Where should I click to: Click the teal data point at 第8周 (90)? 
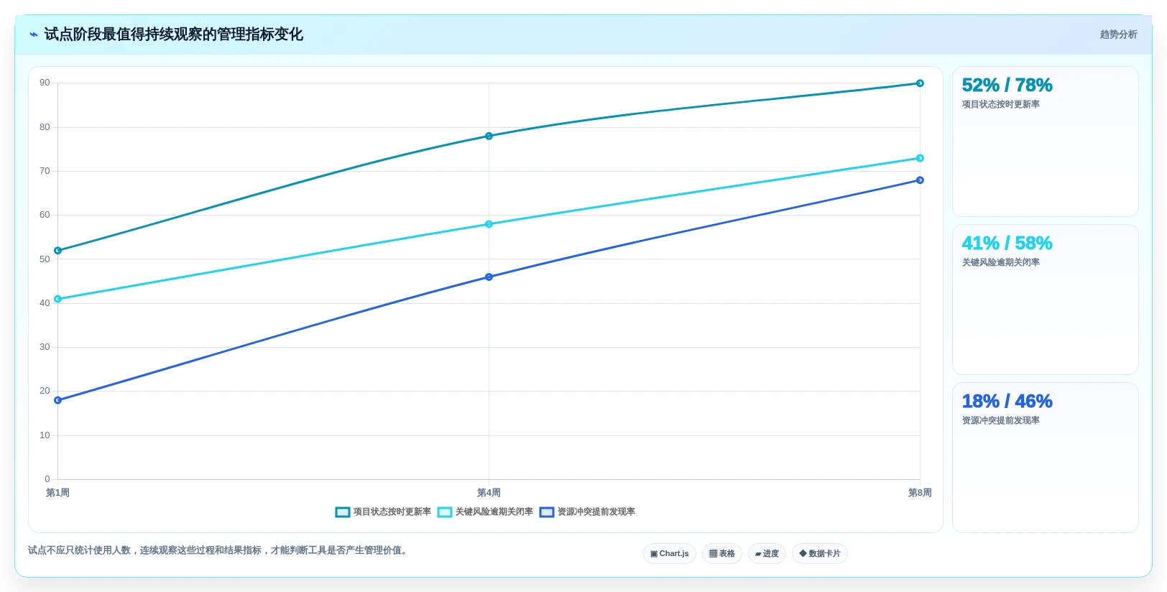[920, 83]
